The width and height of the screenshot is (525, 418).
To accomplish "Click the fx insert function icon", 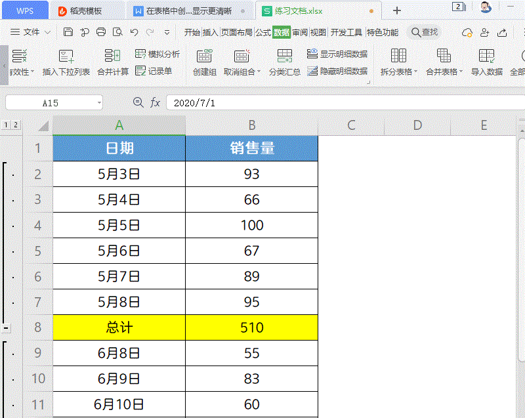I will tap(155, 102).
